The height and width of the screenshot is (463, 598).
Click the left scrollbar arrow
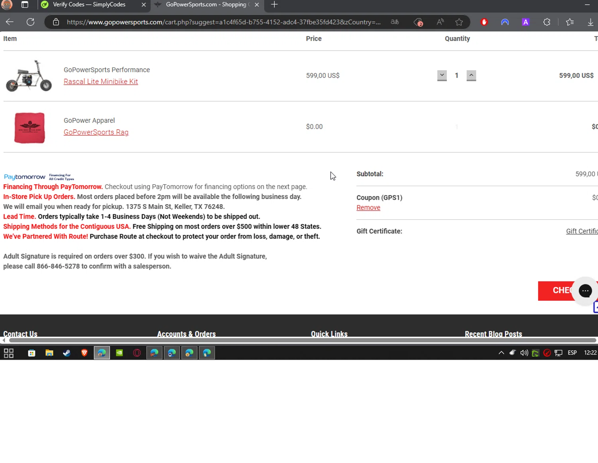tap(4, 340)
